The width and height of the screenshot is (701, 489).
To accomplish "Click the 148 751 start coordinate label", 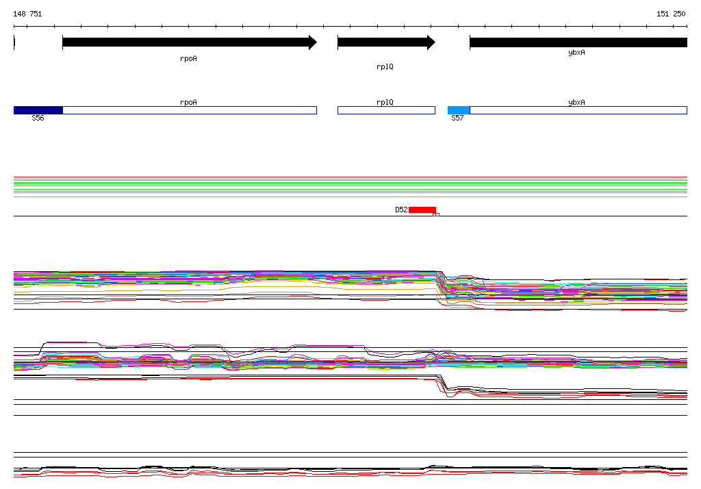I will (27, 14).
